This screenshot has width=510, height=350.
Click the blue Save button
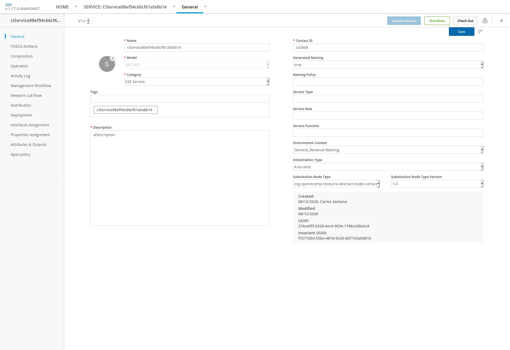click(461, 32)
